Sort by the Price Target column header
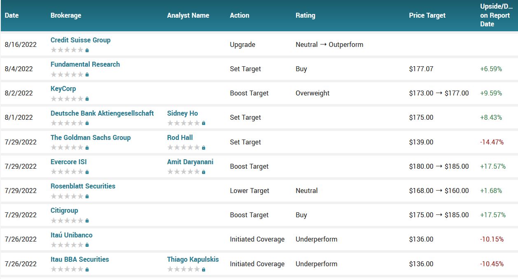The image size is (518, 279). click(427, 15)
